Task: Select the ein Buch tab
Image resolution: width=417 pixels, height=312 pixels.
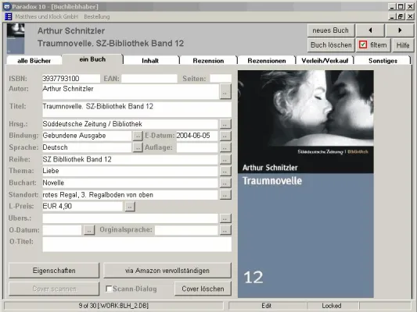Action: click(x=92, y=59)
